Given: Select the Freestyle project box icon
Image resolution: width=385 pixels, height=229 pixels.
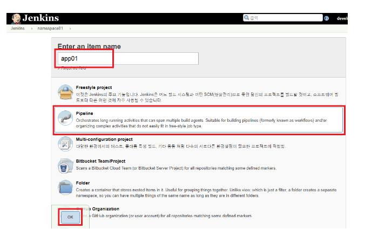Looking at the screenshot, I should pyautogui.click(x=65, y=92).
